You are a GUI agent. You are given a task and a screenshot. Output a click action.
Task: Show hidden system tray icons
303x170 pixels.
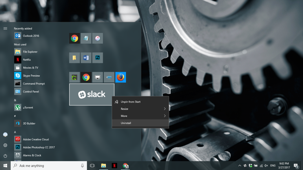pos(240,166)
